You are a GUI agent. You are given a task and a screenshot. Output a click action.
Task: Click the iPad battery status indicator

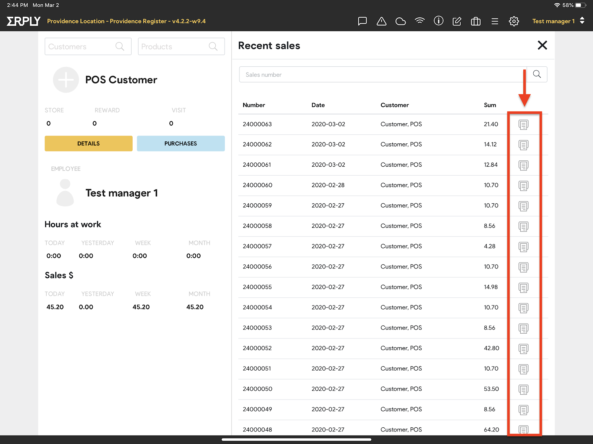point(581,5)
